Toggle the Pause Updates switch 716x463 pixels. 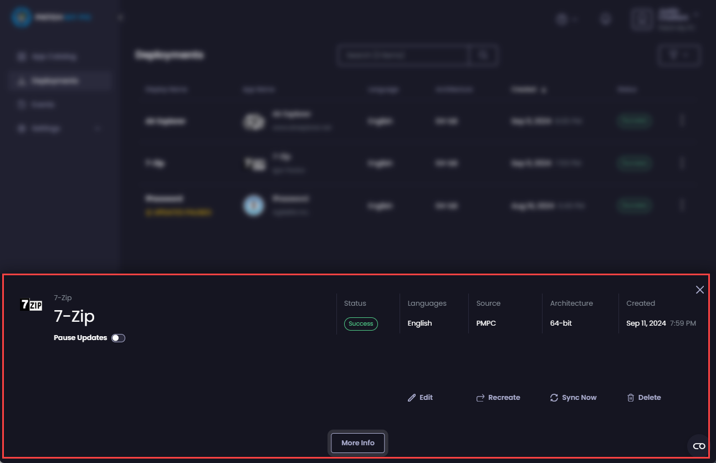click(x=118, y=337)
